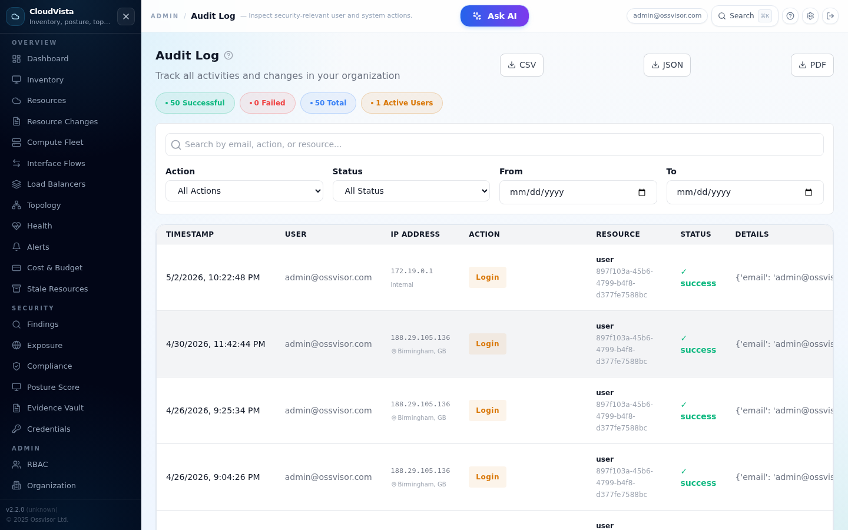Go to Credentials
The image size is (848, 530).
(71, 429)
